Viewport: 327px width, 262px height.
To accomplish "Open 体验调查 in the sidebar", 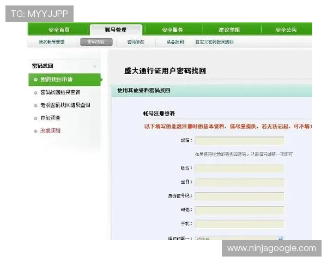I will tap(50, 118).
